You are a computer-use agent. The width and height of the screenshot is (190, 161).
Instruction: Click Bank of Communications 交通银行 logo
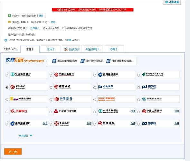coord(106,87)
